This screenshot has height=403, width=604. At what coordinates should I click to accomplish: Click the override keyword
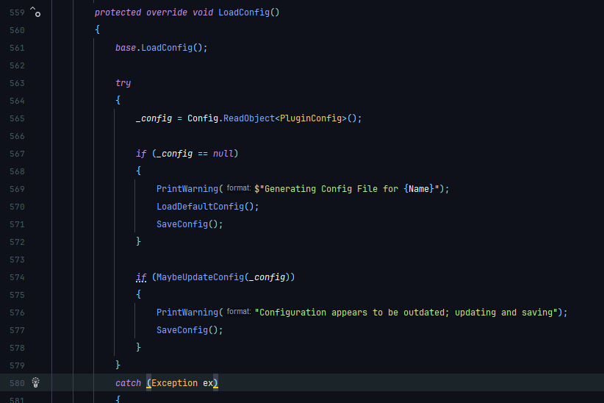(x=167, y=13)
